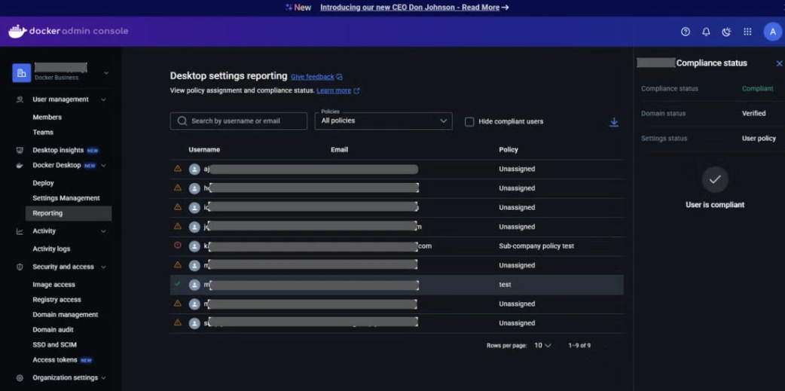
Task: Click the green checkmark on the test policy row
Action: [x=177, y=284]
